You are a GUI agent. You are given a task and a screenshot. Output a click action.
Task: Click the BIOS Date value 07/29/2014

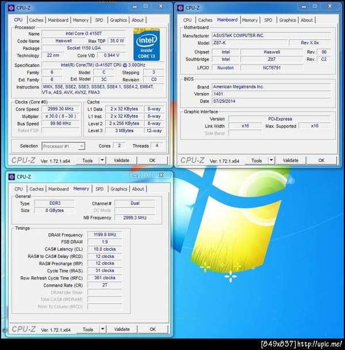tap(271, 101)
